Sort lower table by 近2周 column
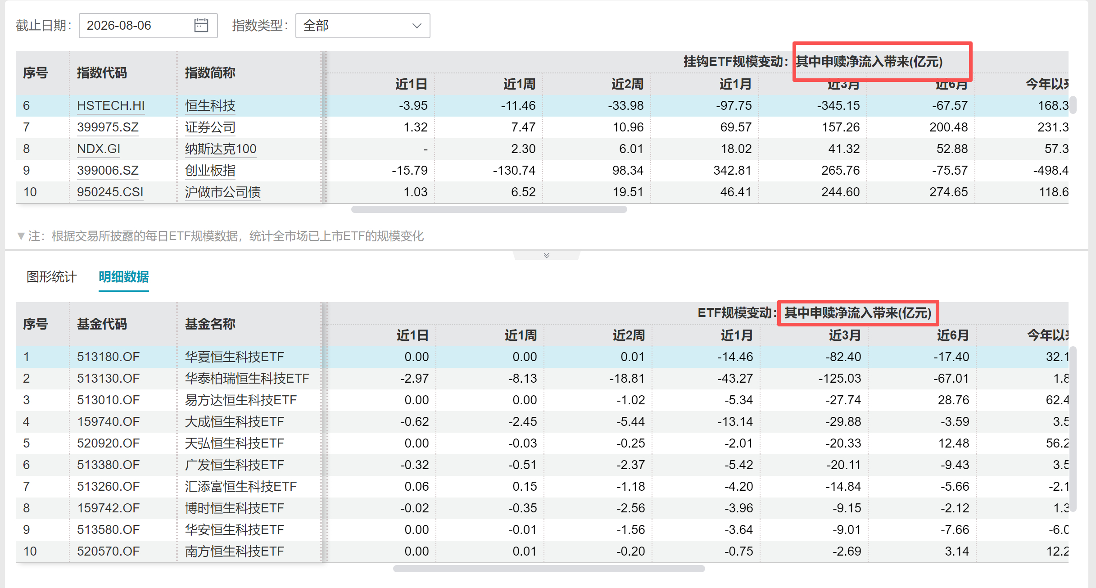Viewport: 1096px width, 588px height. pos(629,335)
